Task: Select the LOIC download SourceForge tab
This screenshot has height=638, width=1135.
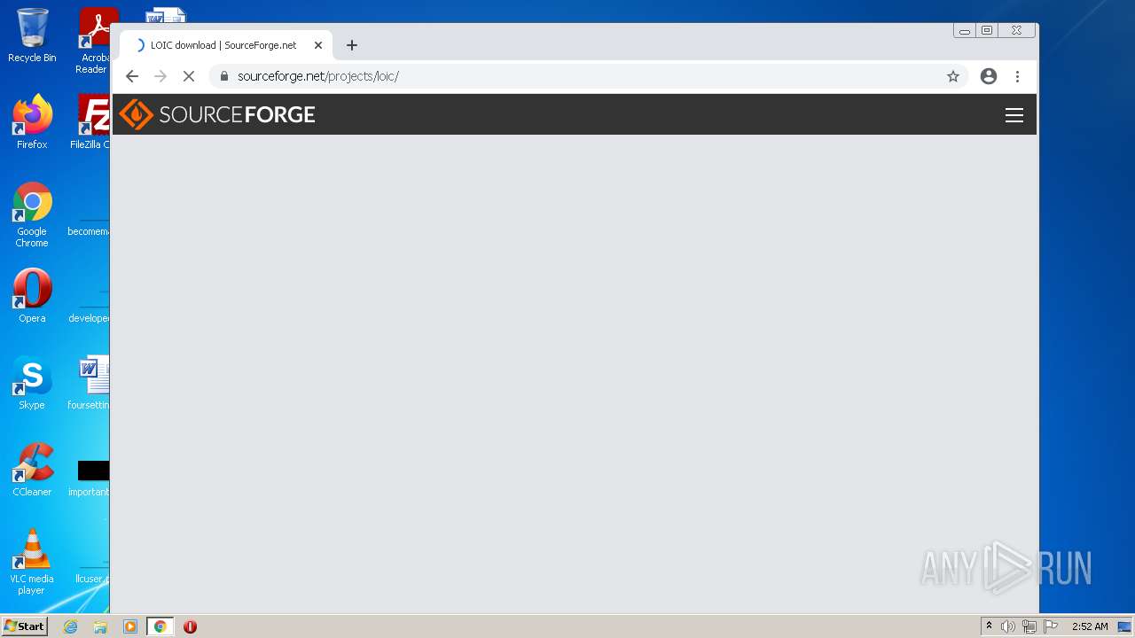Action: 226,45
